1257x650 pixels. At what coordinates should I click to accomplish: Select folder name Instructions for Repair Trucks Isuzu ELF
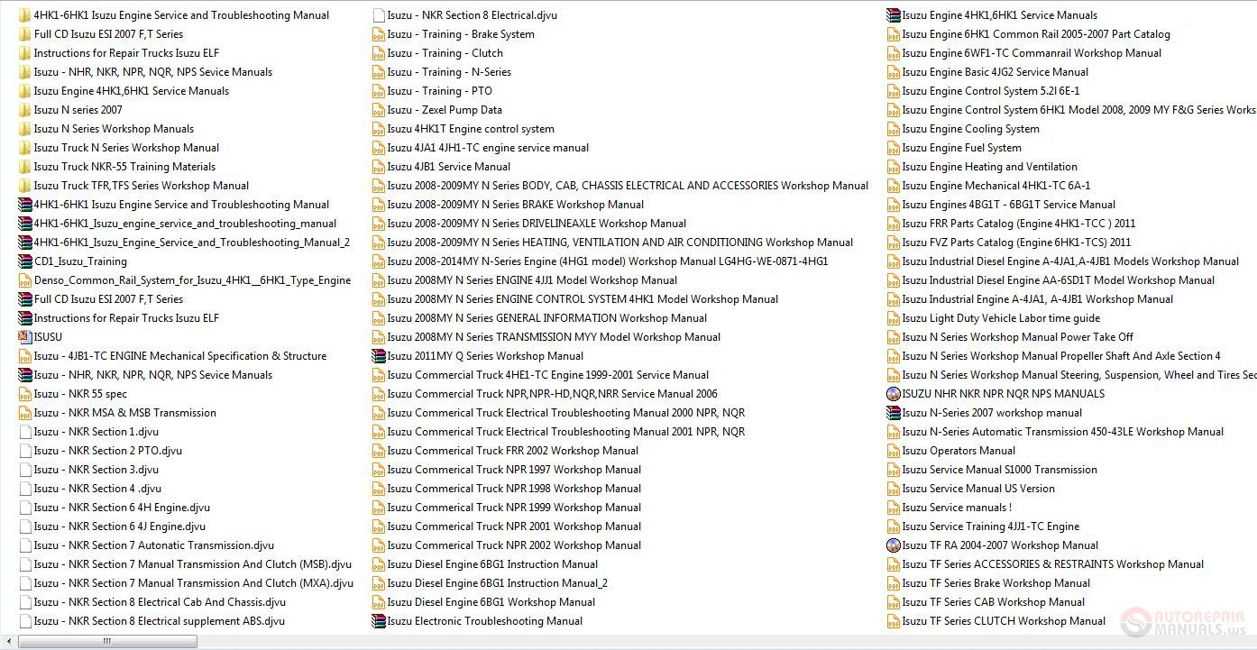point(126,53)
